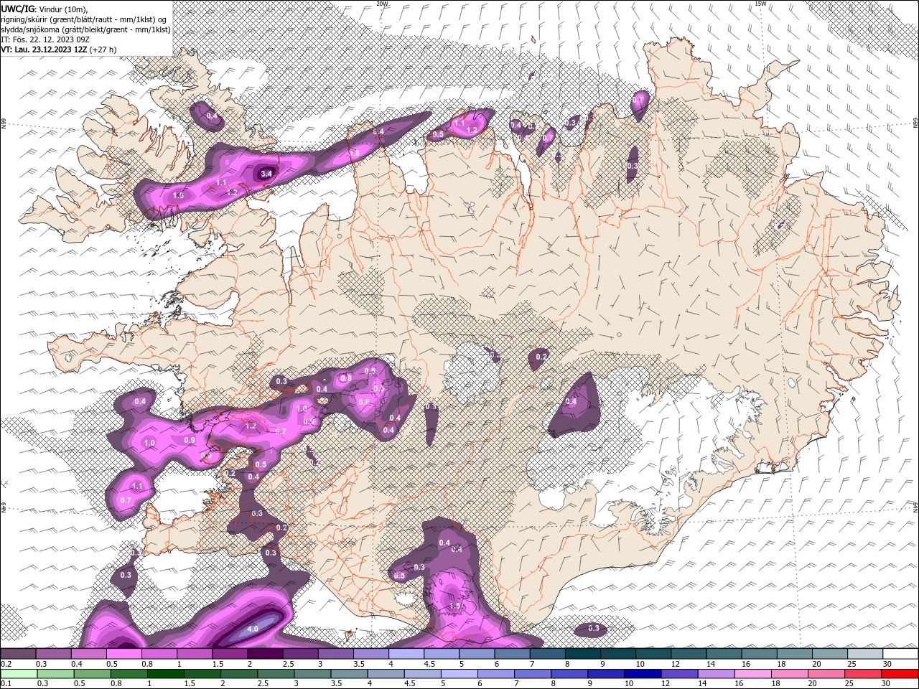Click the 4.0 precipitation value near the bottom
919x689 pixels.
[x=253, y=629]
